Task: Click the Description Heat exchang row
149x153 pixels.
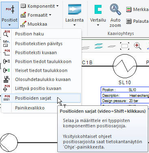Action: 125,96
